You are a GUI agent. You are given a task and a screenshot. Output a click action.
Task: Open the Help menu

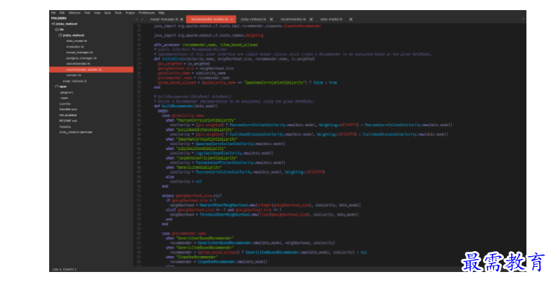coord(161,12)
